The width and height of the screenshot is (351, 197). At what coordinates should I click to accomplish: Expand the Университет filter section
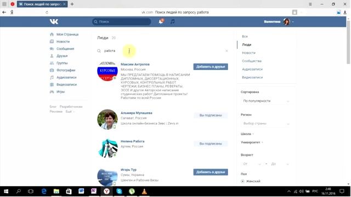(x=252, y=142)
